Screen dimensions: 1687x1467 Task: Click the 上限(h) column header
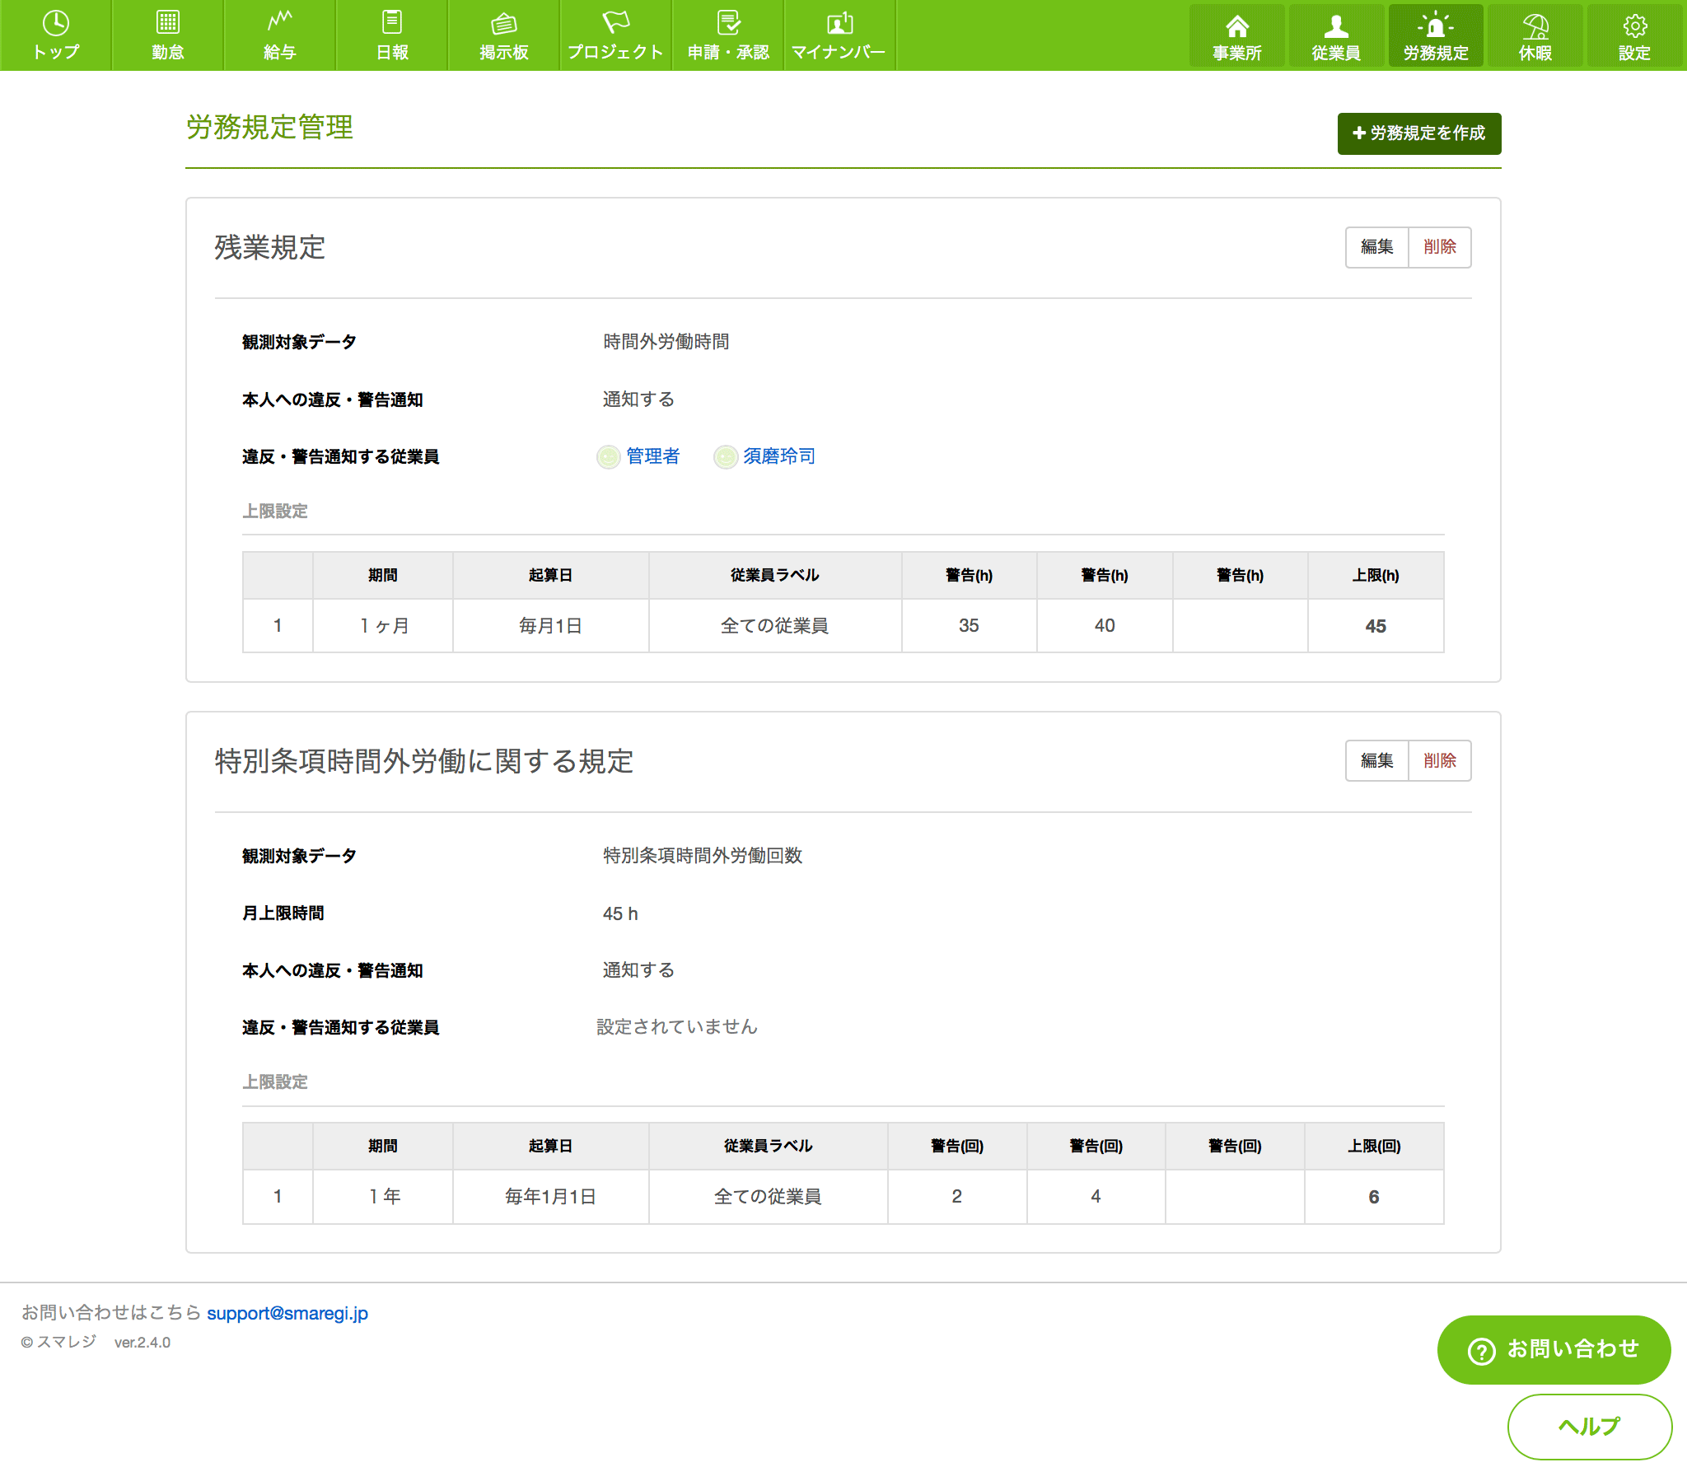(1376, 575)
